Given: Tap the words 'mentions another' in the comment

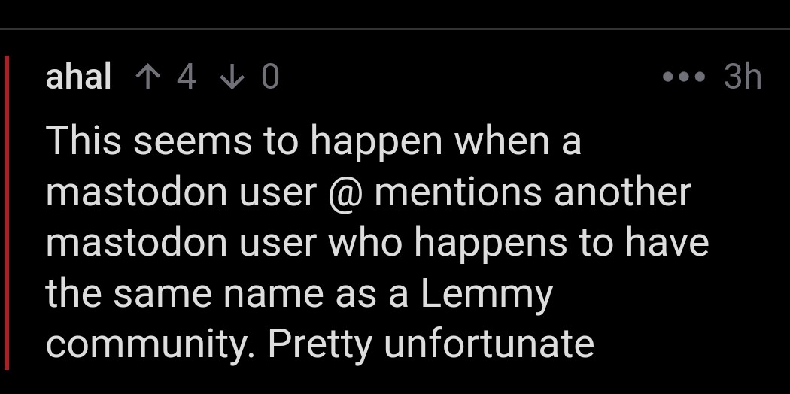Looking at the screenshot, I should (533, 192).
